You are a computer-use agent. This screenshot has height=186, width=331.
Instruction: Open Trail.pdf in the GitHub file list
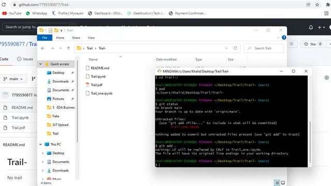tap(19, 128)
